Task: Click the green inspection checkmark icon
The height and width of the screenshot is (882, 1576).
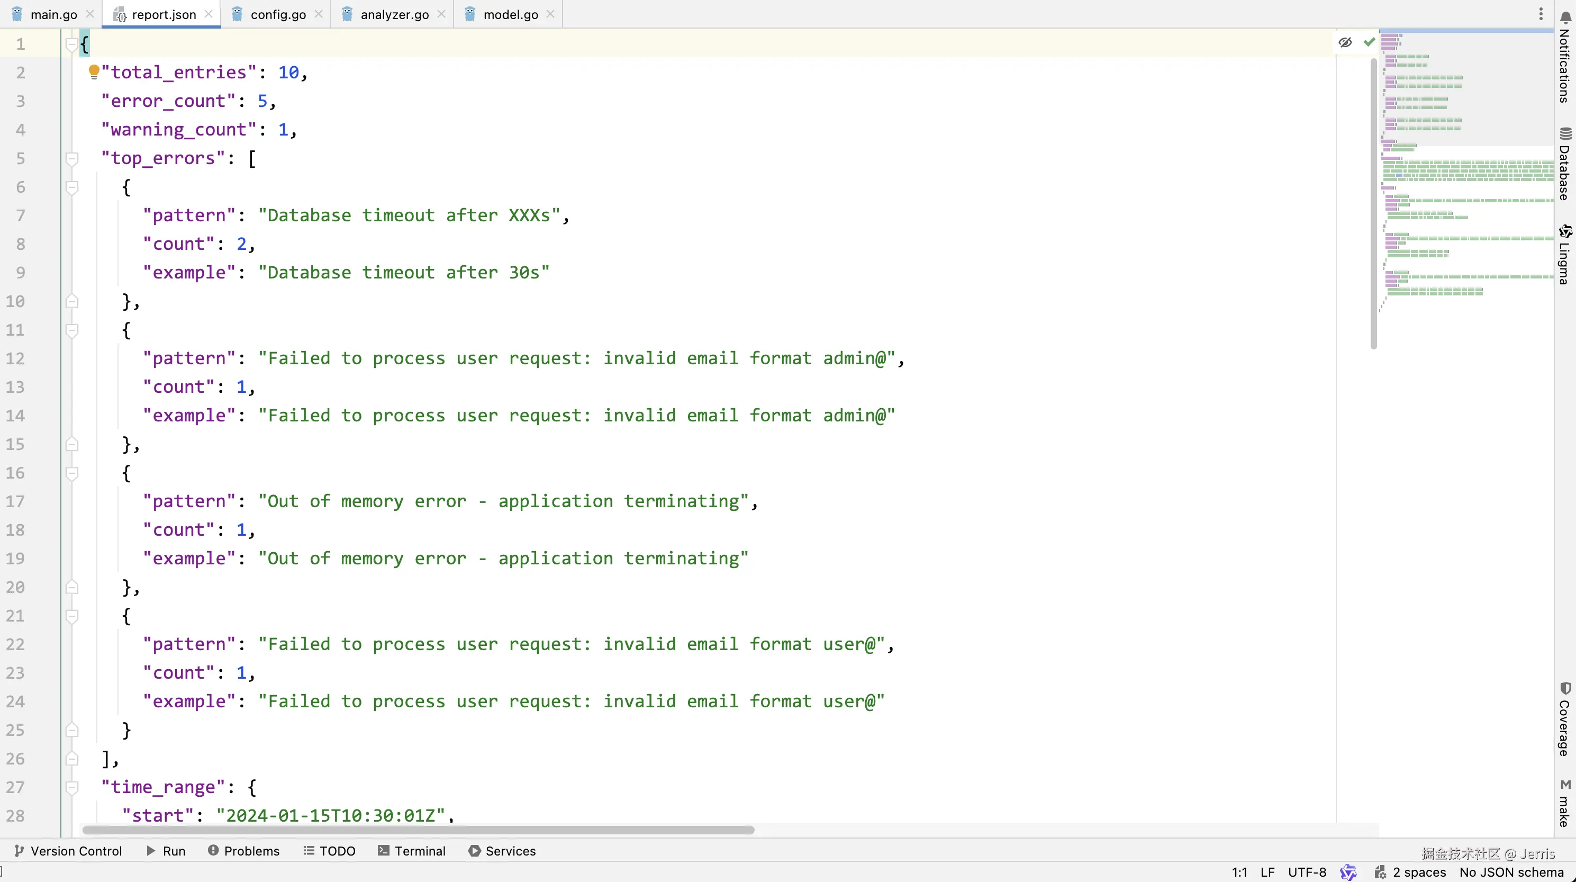Action: tap(1369, 42)
